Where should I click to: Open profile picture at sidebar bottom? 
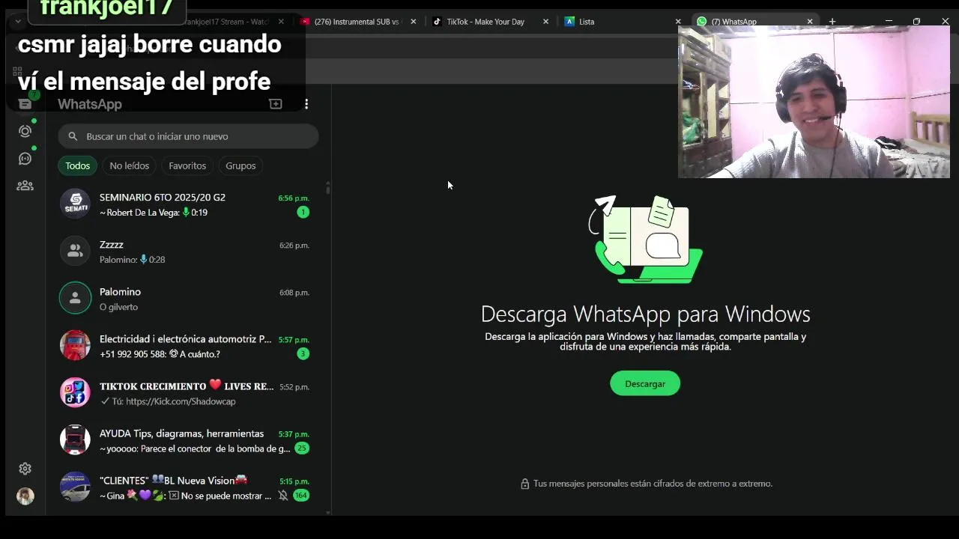point(25,496)
